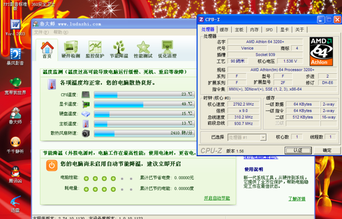The height and width of the screenshot is (219, 342).
Task: Open 宽带我世界 desktop shortcut
Action: 15,86
